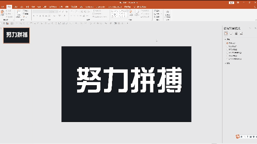Viewport: 257px width, 144px height.
Task: Select the first fill option 无填充(N)
Action: pos(231,43)
